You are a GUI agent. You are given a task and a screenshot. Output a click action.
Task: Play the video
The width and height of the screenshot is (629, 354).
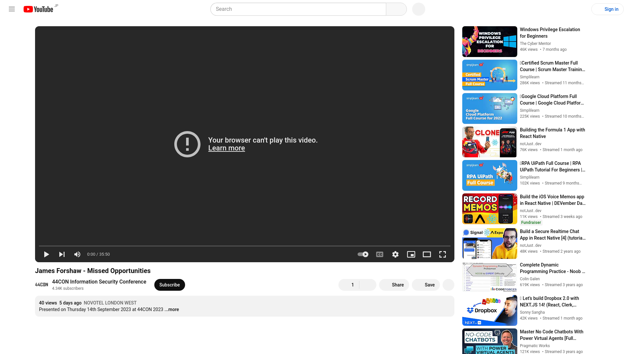(x=46, y=254)
